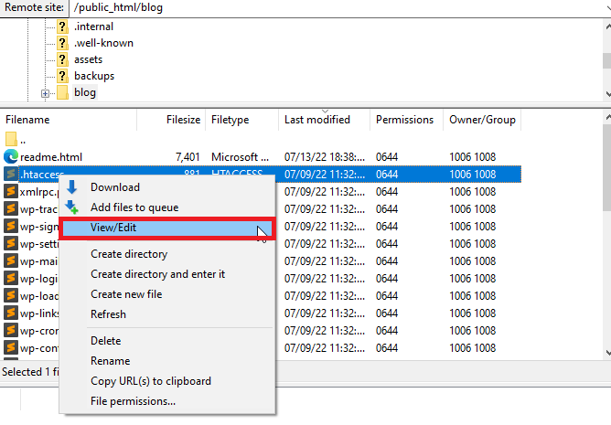Sort by the Permissions column header
This screenshot has width=611, height=425.
406,120
